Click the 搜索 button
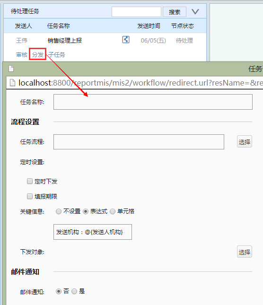This screenshot has width=263, height=305. tap(175, 12)
